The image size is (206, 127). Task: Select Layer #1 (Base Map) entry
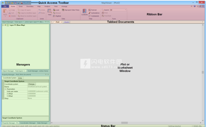pos(17,25)
